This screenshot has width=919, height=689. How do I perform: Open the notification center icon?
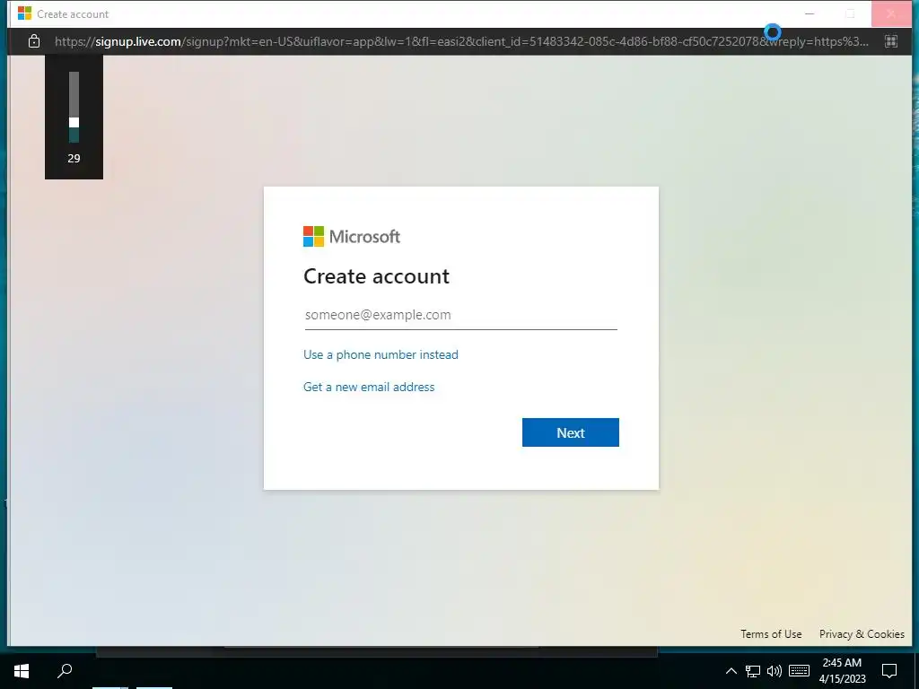coord(889,671)
